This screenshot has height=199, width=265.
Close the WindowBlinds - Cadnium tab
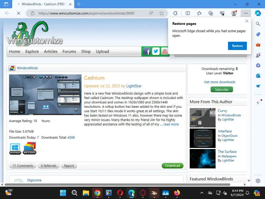[70, 4]
